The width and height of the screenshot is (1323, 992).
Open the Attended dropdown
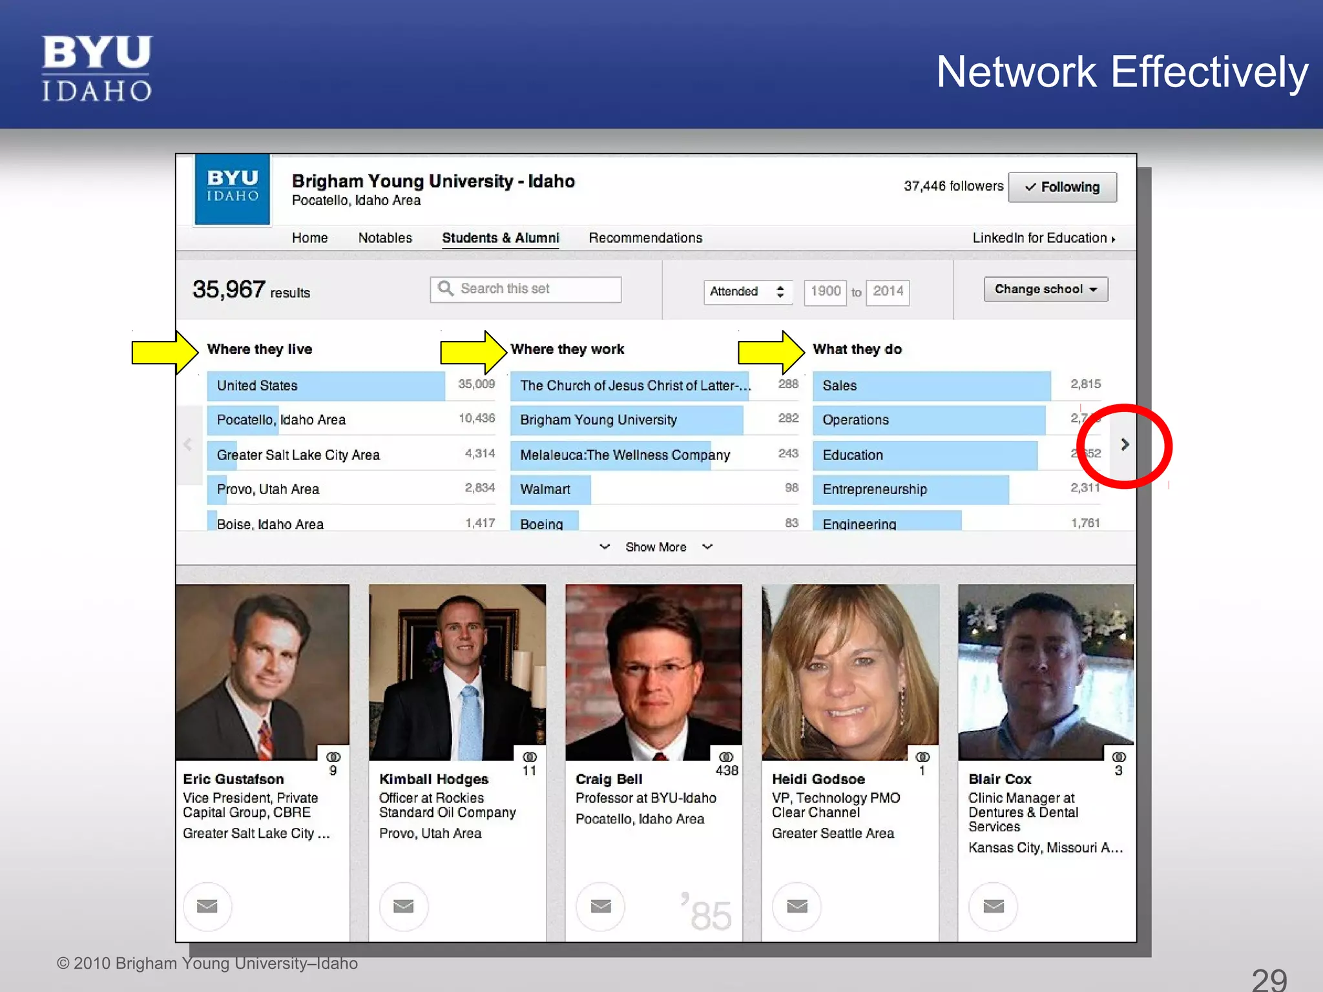coord(747,291)
